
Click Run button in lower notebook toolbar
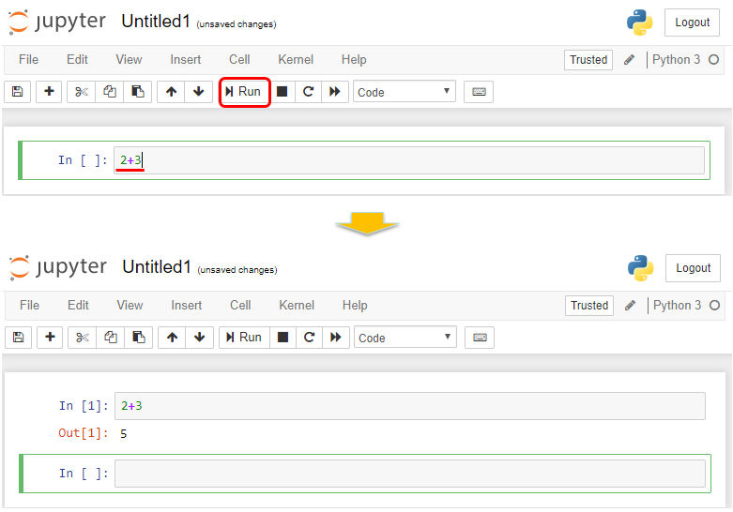244,338
